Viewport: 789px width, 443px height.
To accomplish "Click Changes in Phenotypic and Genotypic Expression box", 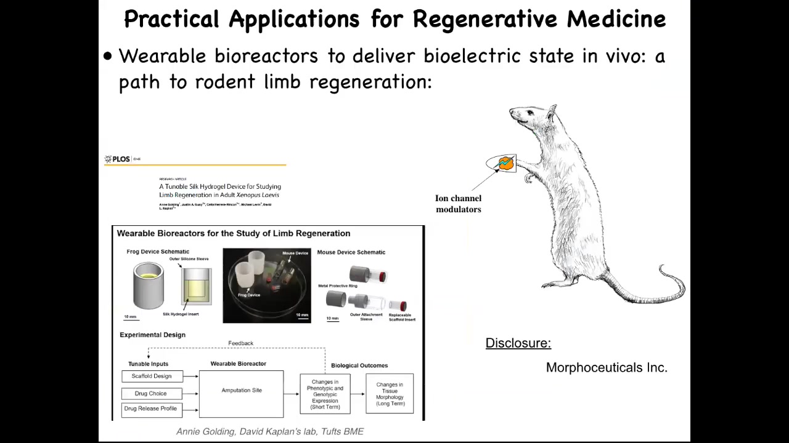I will click(325, 394).
